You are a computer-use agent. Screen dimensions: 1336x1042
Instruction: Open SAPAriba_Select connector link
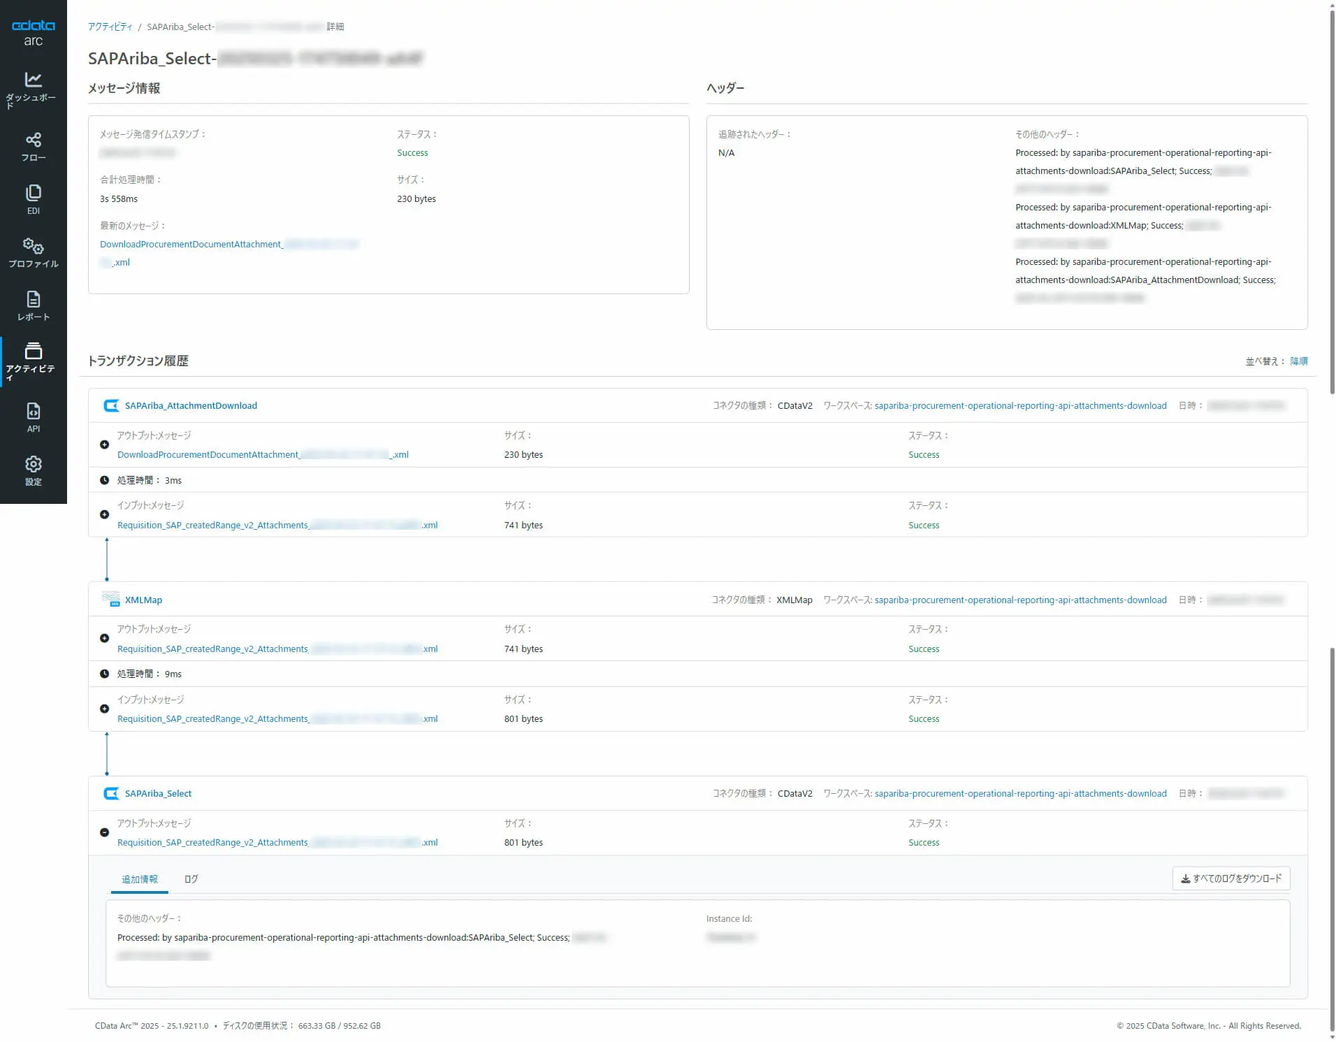pyautogui.click(x=158, y=794)
